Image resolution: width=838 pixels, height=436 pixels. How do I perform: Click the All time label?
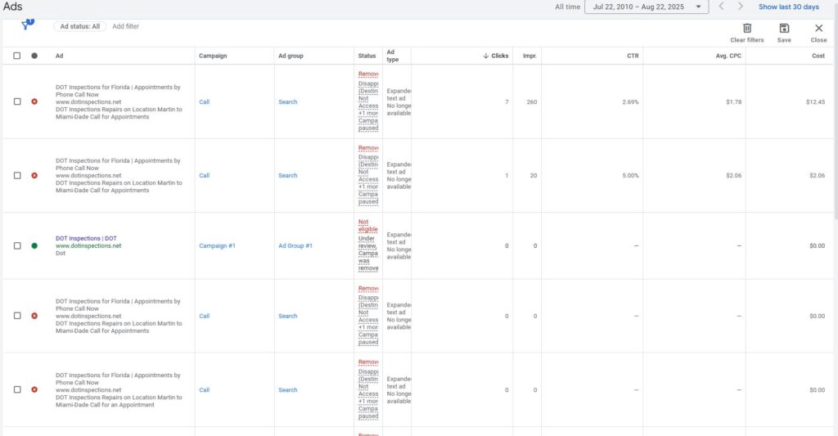point(567,7)
